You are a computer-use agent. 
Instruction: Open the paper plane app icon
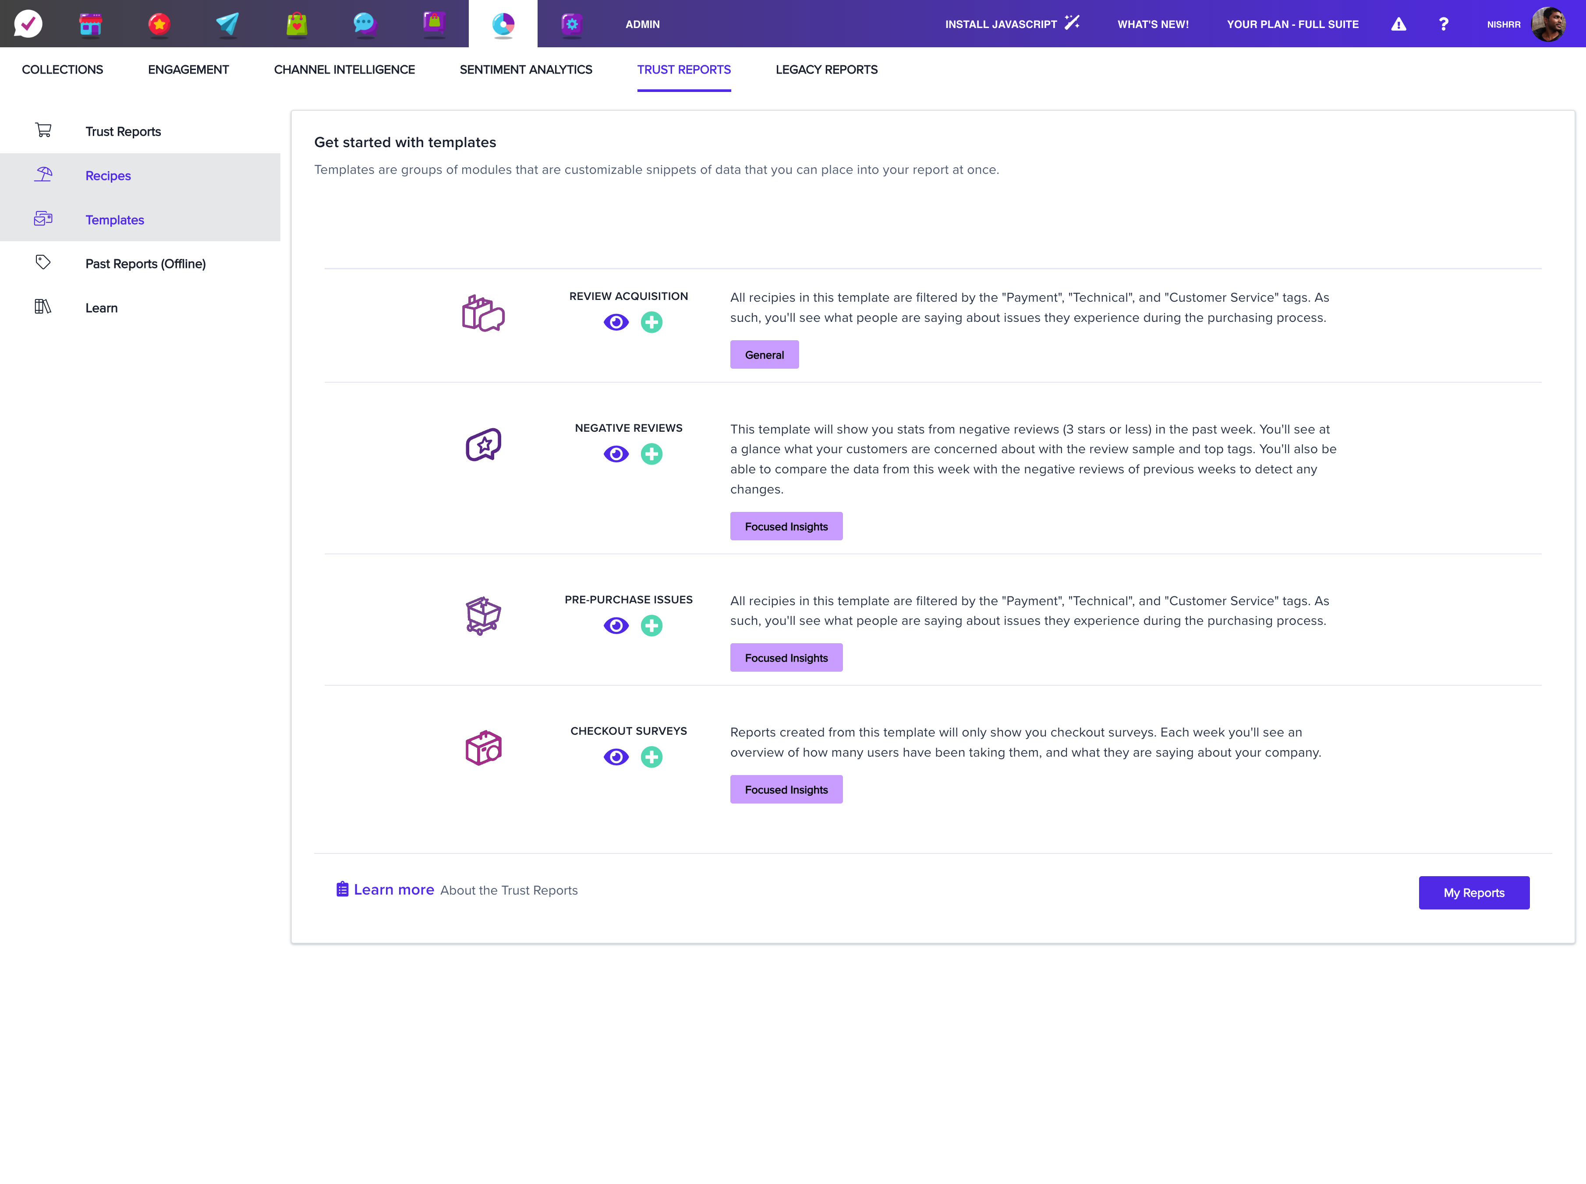pyautogui.click(x=227, y=24)
